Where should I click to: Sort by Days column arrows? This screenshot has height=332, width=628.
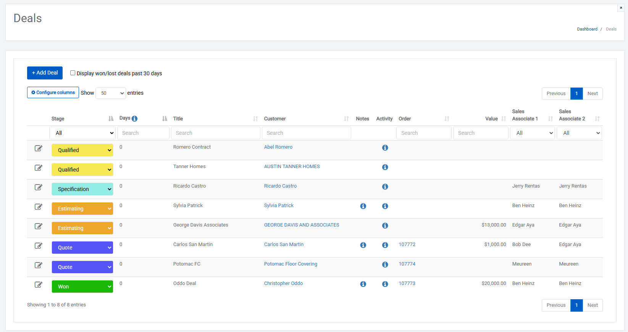[x=165, y=119]
